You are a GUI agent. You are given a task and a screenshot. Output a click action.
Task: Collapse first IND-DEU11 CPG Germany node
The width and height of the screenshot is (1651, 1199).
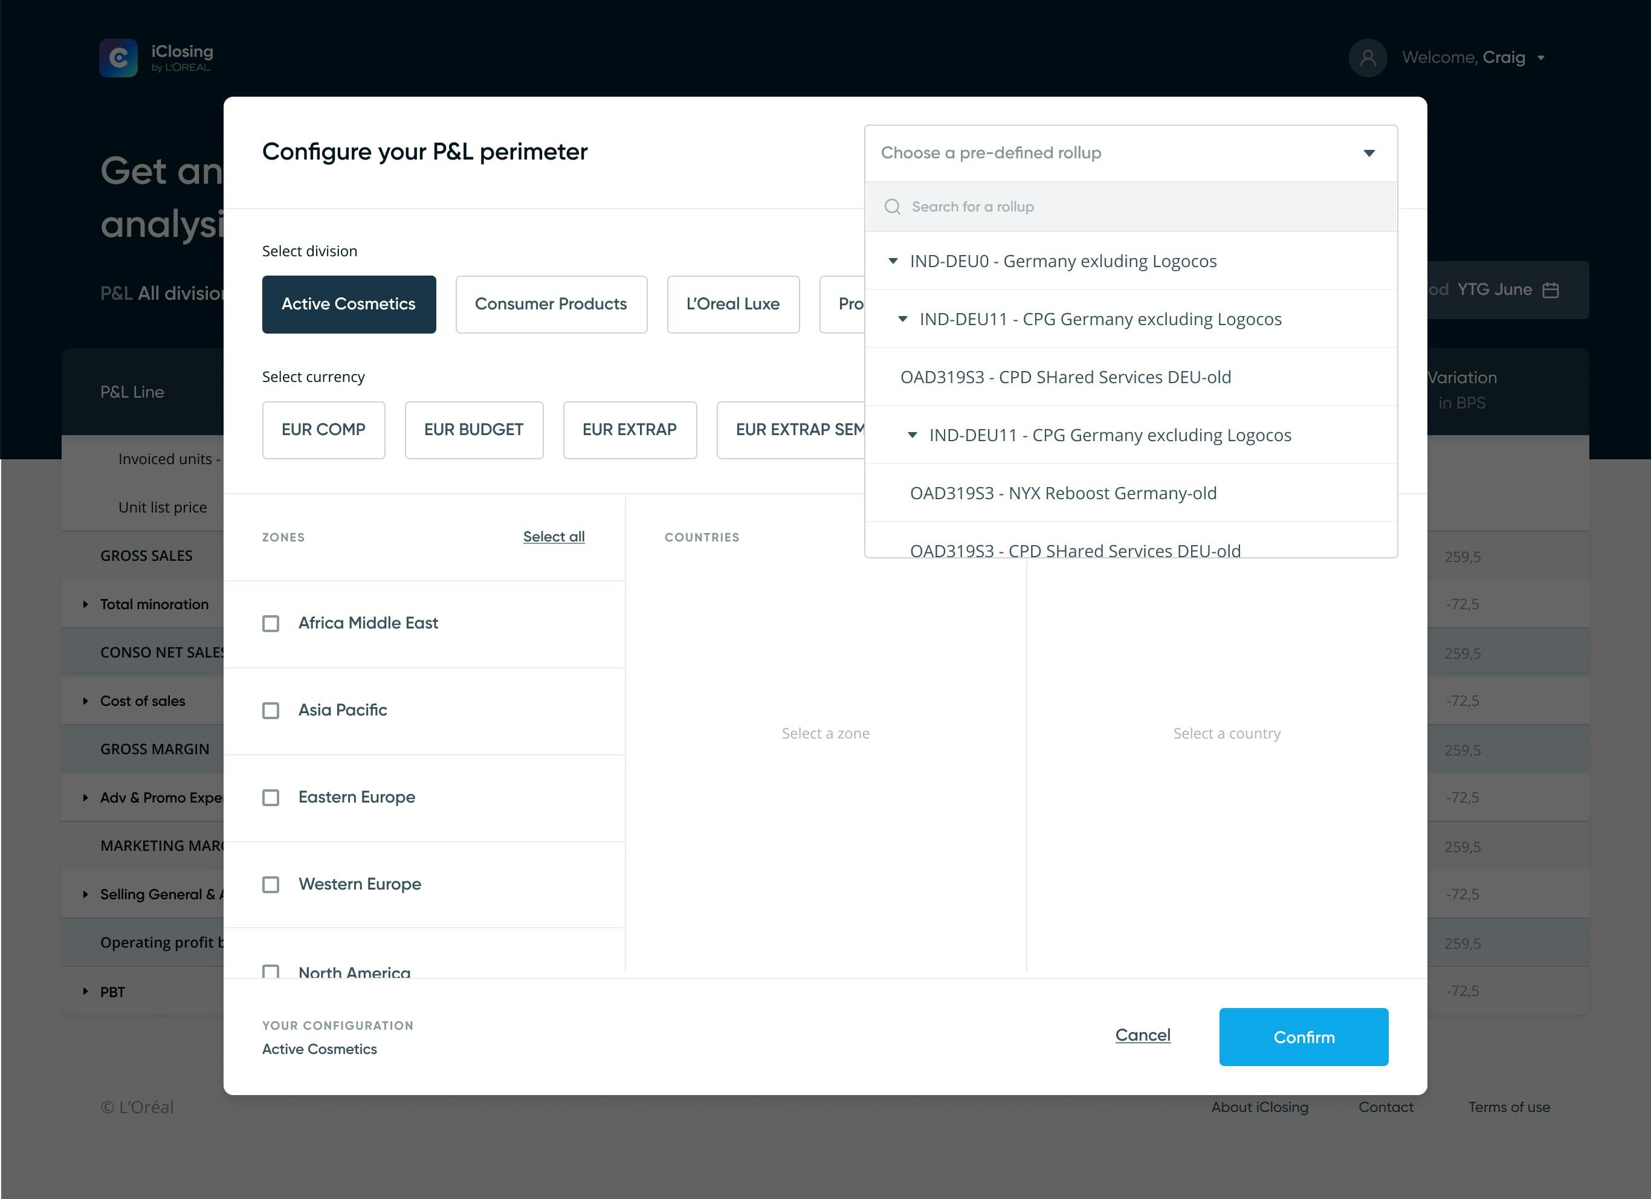[x=903, y=319]
